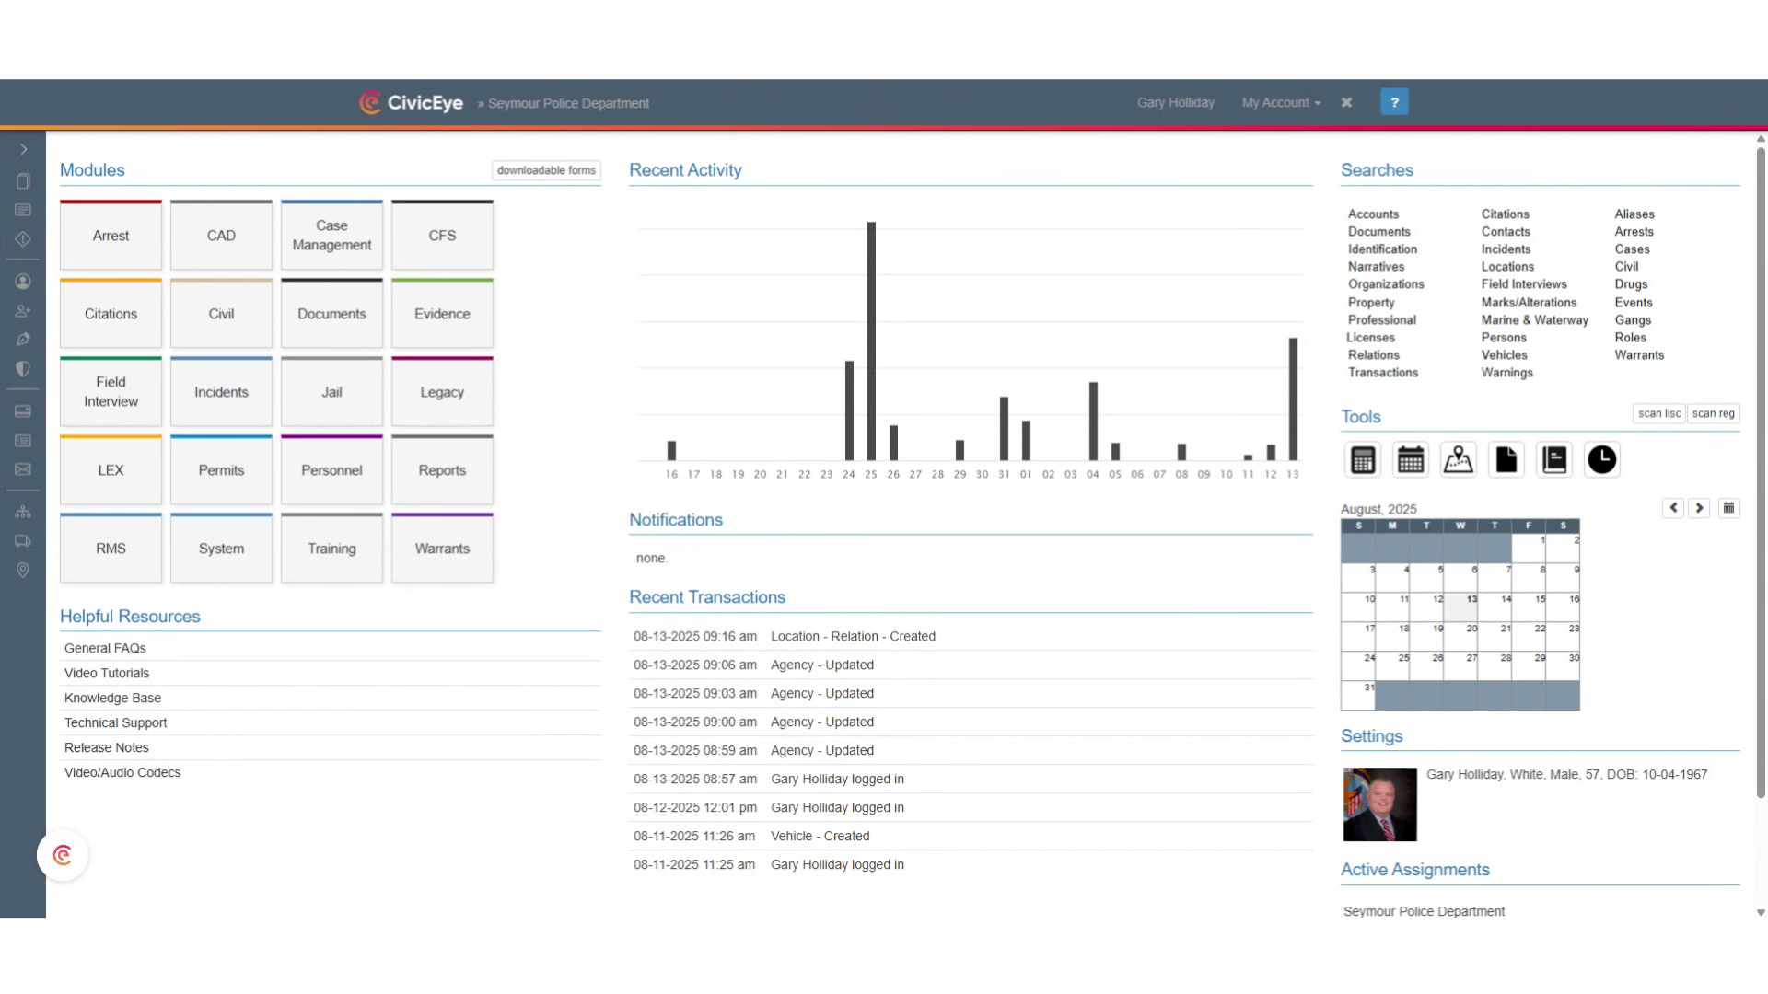The width and height of the screenshot is (1768, 994).
Task: Click the blue help question mark
Action: click(1394, 102)
